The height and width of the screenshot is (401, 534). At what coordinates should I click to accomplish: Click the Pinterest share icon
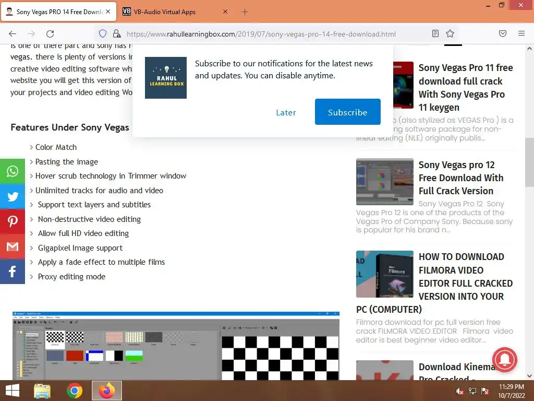click(x=13, y=221)
